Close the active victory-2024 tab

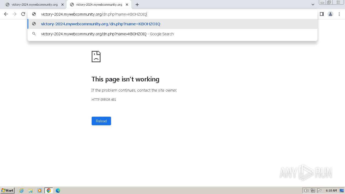[x=127, y=5]
